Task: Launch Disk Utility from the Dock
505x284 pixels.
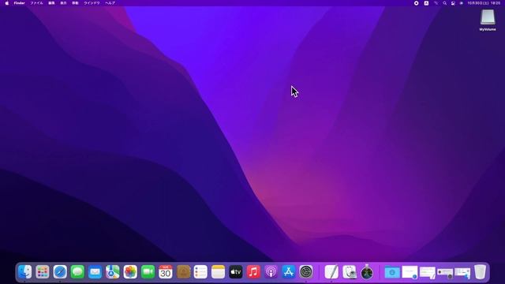Action: [x=349, y=272]
